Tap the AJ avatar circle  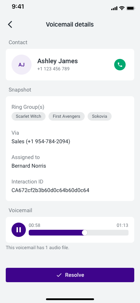pyautogui.click(x=22, y=65)
